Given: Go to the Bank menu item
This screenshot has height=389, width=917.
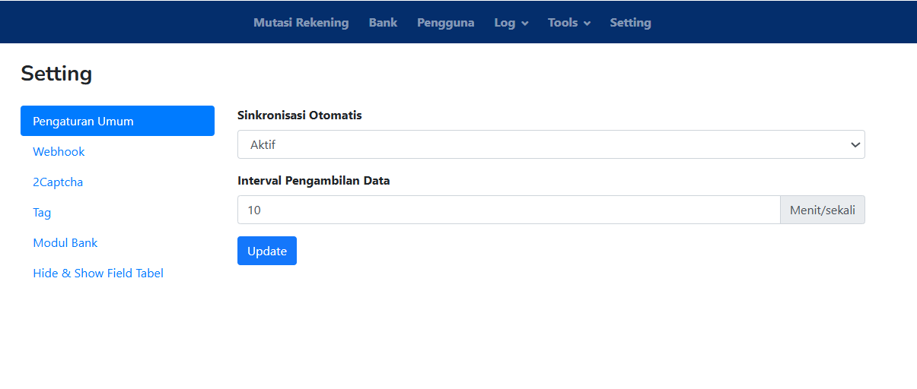Looking at the screenshot, I should (383, 23).
